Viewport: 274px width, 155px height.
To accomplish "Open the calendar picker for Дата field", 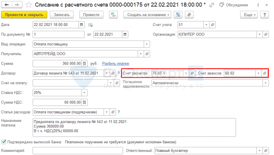I will [x=81, y=25].
